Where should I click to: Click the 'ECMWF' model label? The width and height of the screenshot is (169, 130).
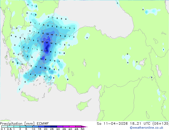point(43,124)
